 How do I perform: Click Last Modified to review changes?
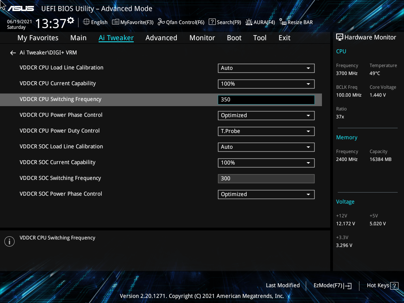(x=282, y=285)
